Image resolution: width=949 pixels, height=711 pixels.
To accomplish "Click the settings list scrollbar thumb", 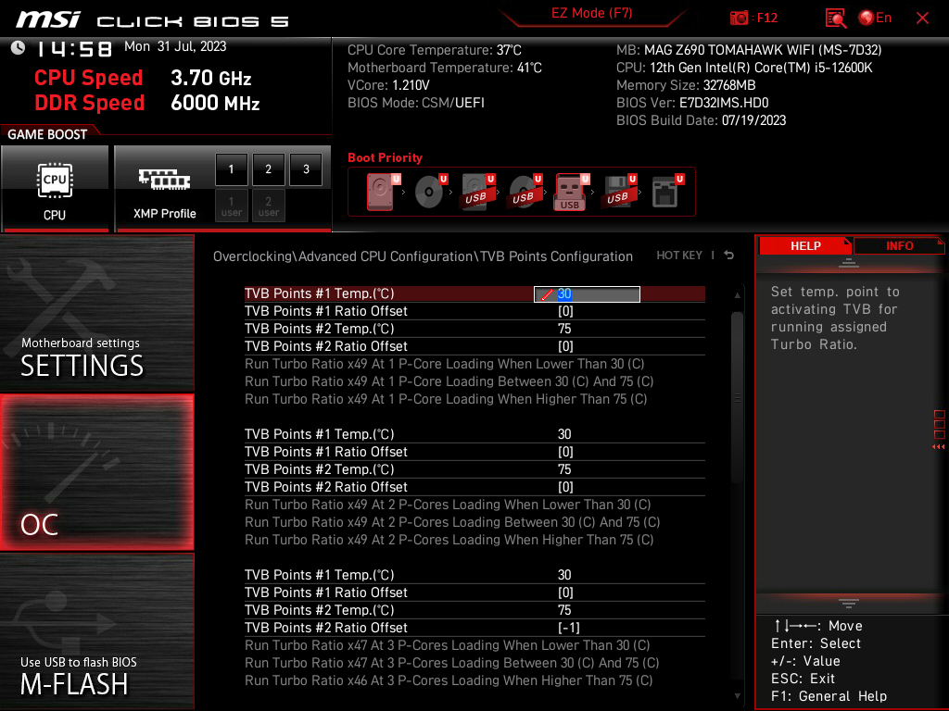I will [x=737, y=397].
